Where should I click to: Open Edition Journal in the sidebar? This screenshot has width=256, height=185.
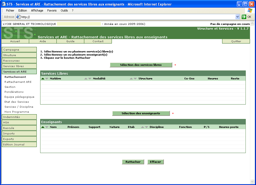tap(19, 145)
